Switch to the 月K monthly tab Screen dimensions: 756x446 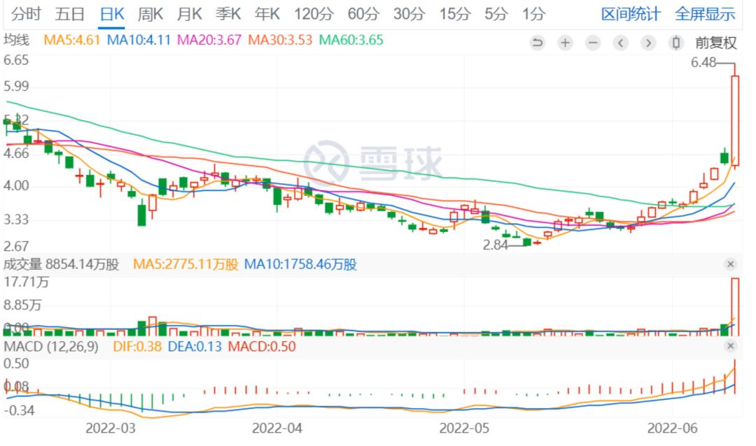(190, 13)
